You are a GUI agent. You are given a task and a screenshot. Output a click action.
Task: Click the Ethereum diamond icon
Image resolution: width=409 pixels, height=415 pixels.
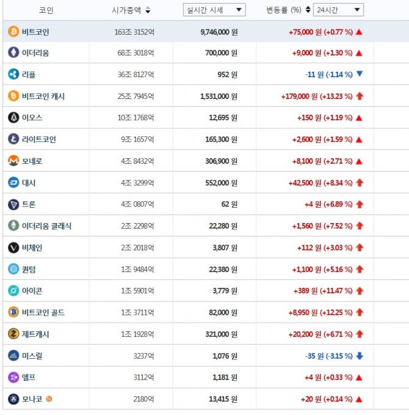(13, 53)
